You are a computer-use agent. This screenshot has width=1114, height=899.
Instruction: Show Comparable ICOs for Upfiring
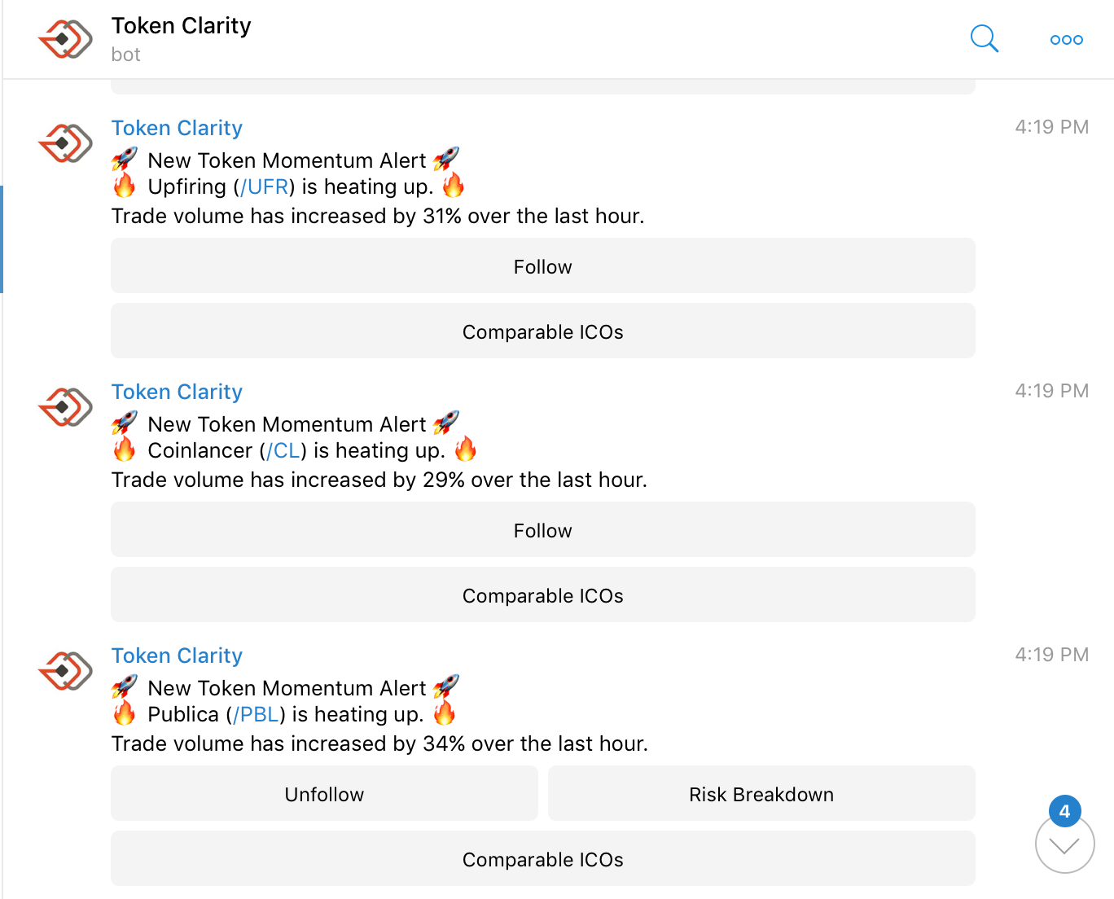pos(542,331)
